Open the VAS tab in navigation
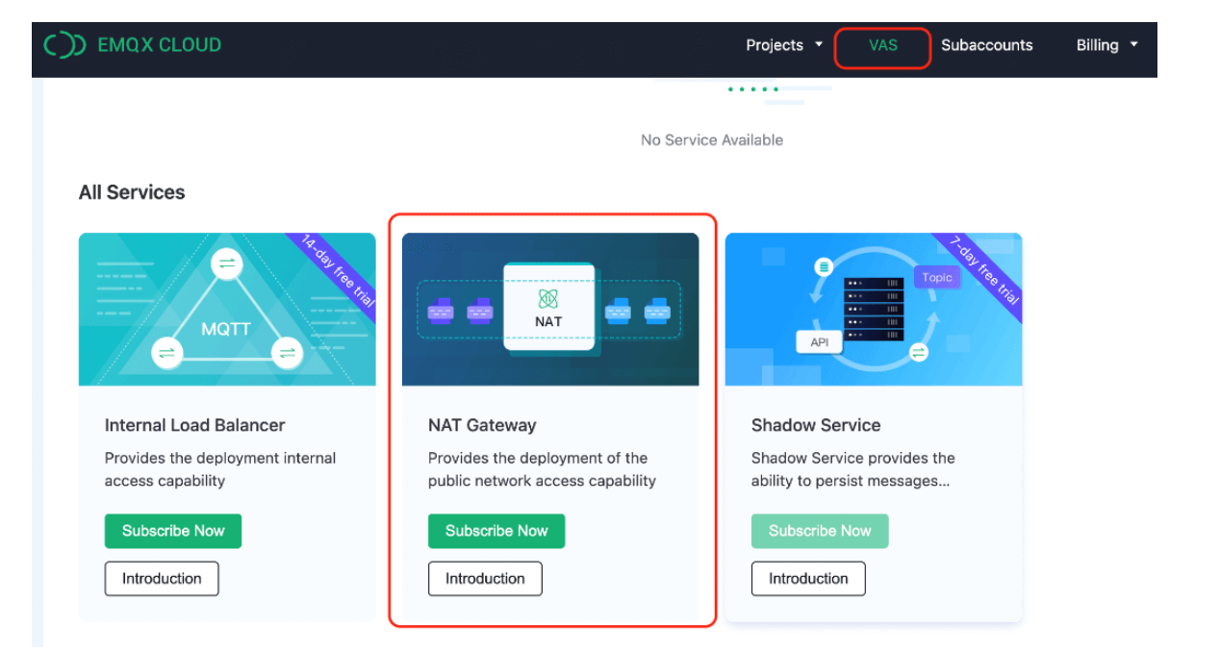This screenshot has width=1220, height=652. click(882, 45)
